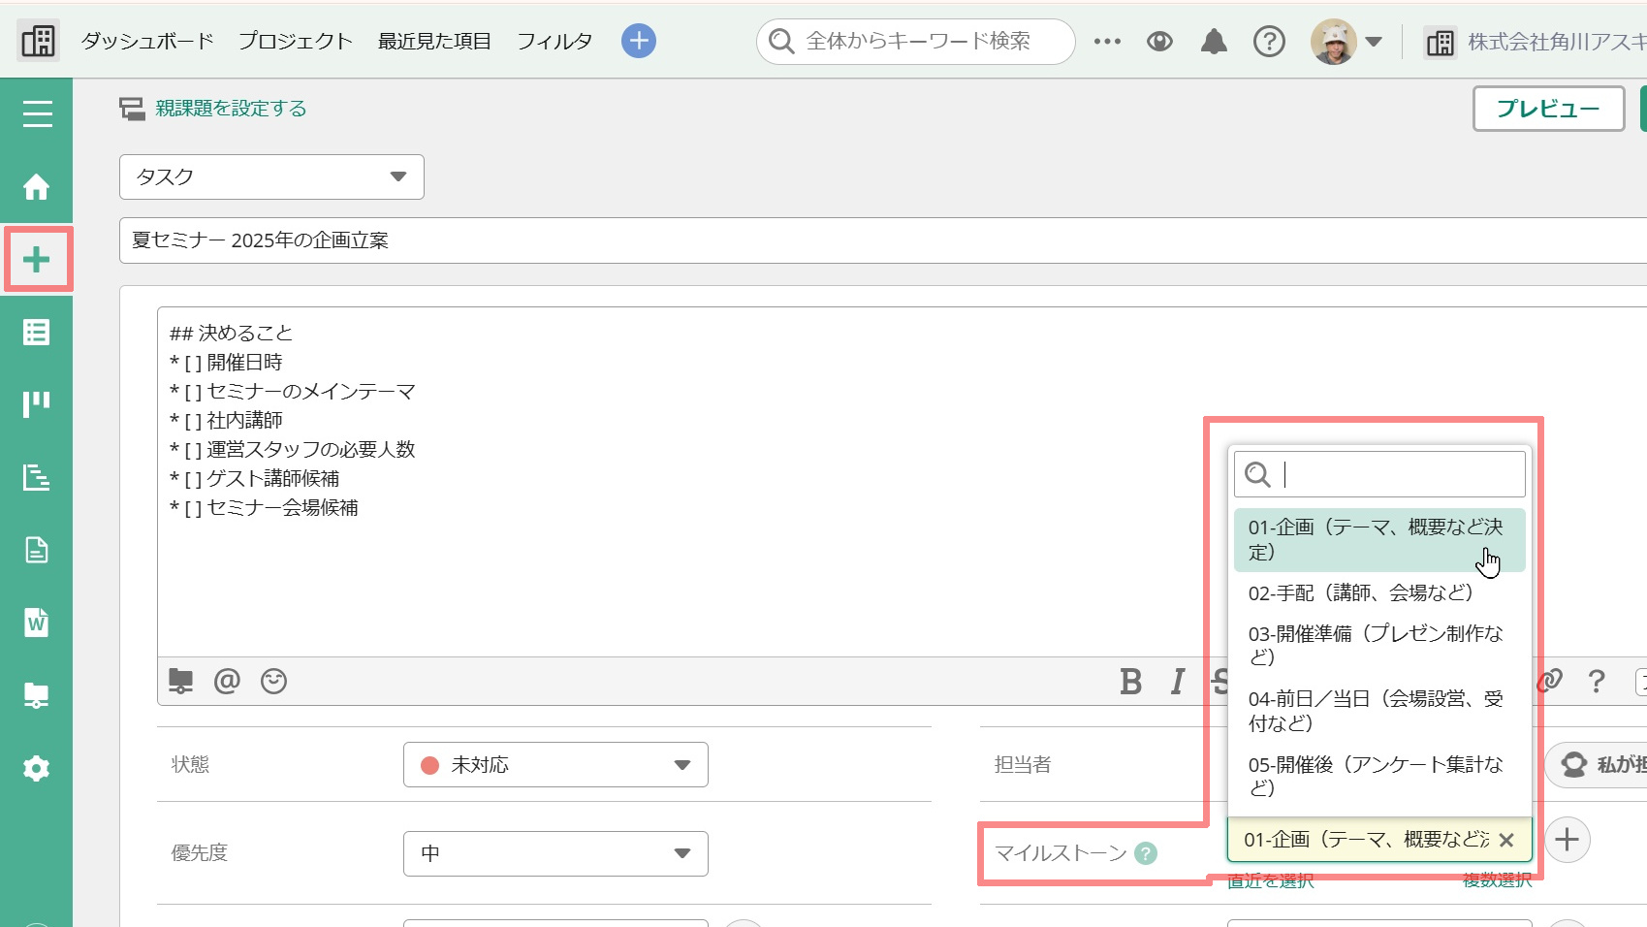
Task: Toggle bold formatting
Action: pos(1130,682)
